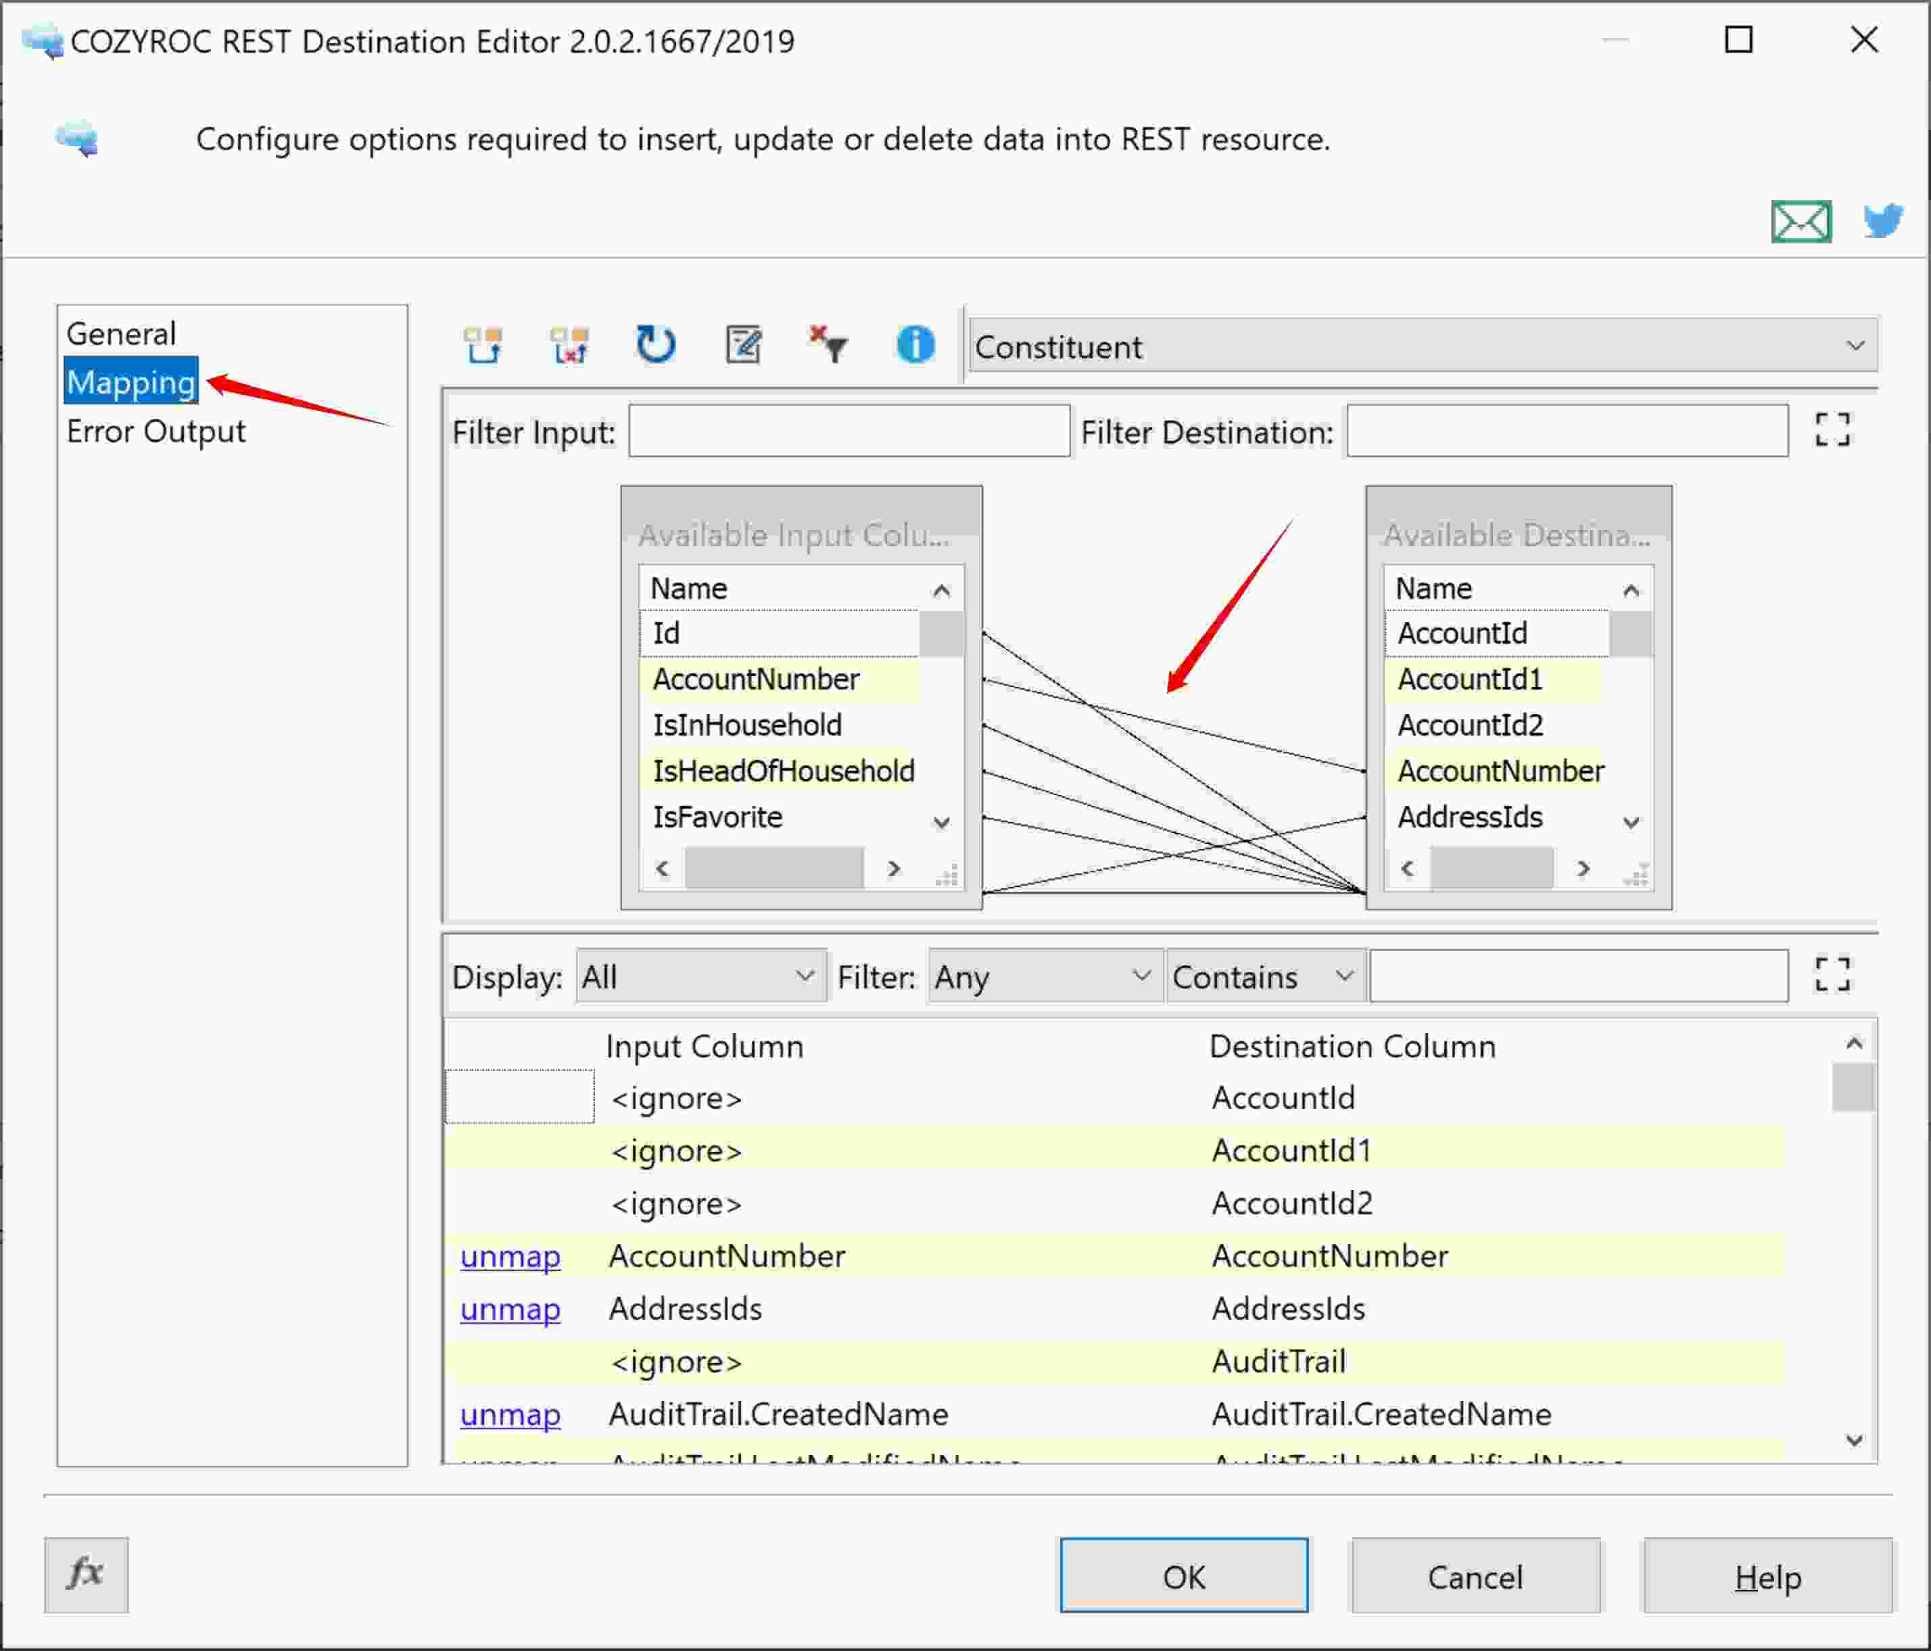Select AccountId2 in the destination columns list

[x=1497, y=725]
